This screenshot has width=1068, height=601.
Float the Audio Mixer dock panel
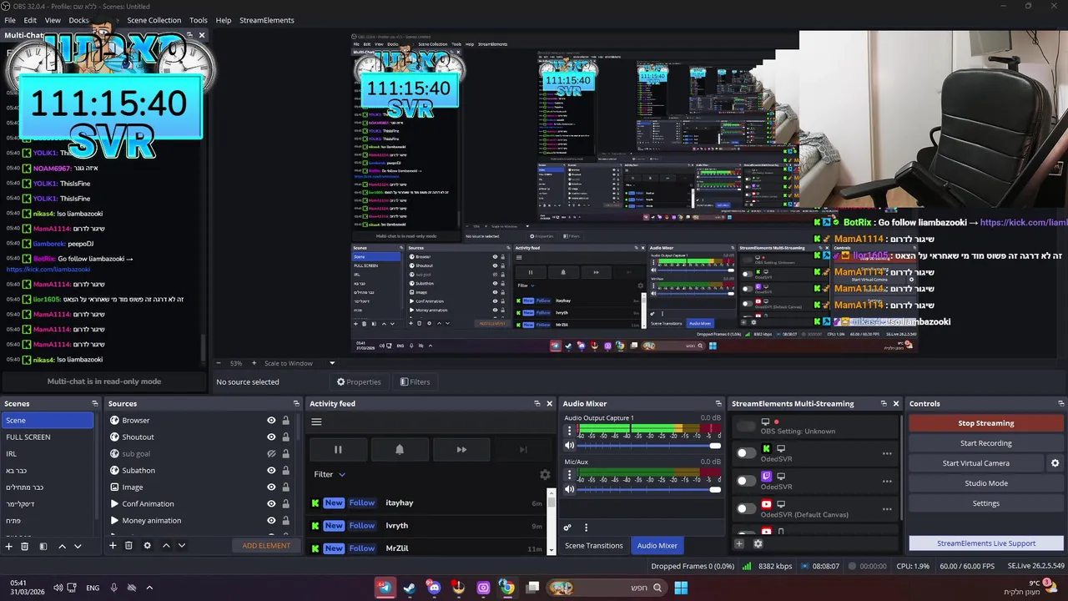(718, 404)
